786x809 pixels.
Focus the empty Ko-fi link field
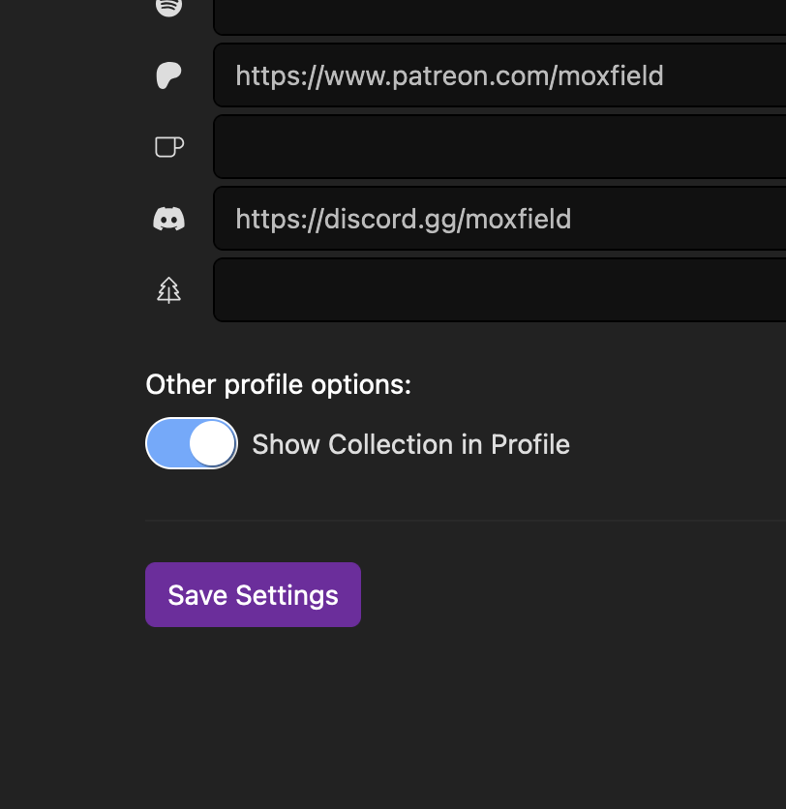[x=499, y=147]
